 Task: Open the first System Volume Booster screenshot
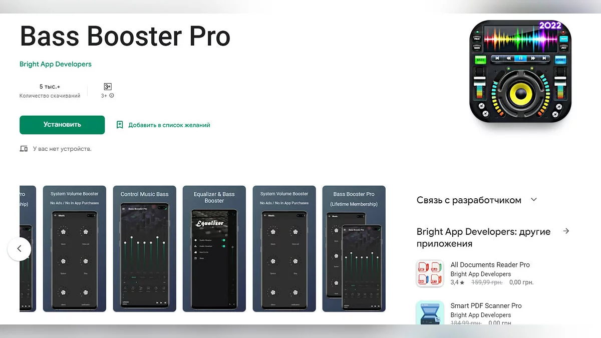click(75, 249)
